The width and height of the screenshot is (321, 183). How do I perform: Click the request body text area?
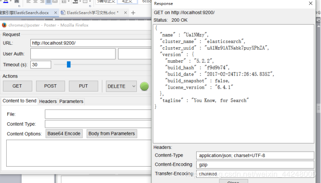tap(79, 153)
